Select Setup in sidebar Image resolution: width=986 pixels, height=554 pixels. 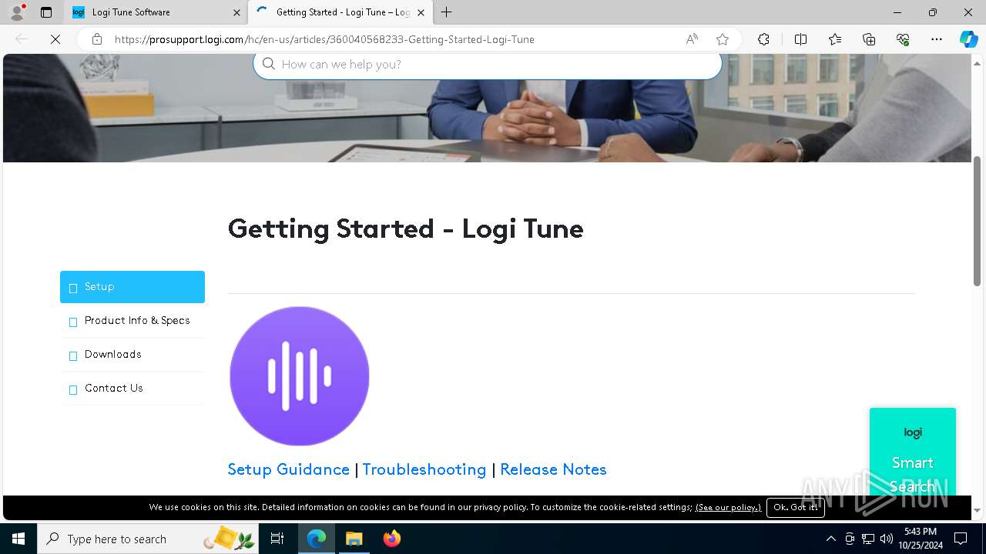(x=132, y=287)
